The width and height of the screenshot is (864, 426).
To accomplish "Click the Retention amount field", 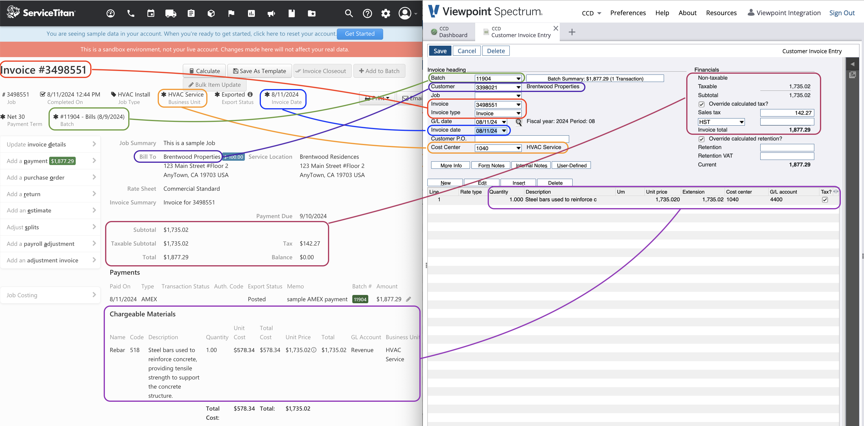I will (x=787, y=148).
